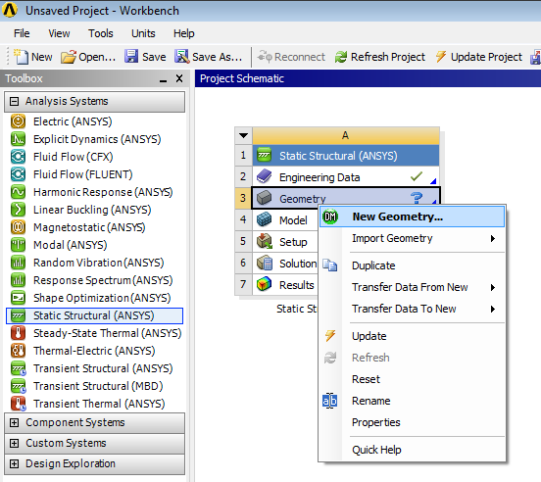
Task: Select Update in the context menu
Action: pyautogui.click(x=412, y=336)
